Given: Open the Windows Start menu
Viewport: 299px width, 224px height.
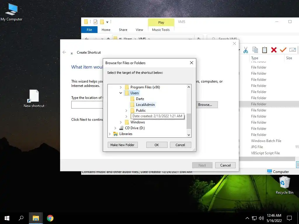Looking at the screenshot, I should pos(7,218).
